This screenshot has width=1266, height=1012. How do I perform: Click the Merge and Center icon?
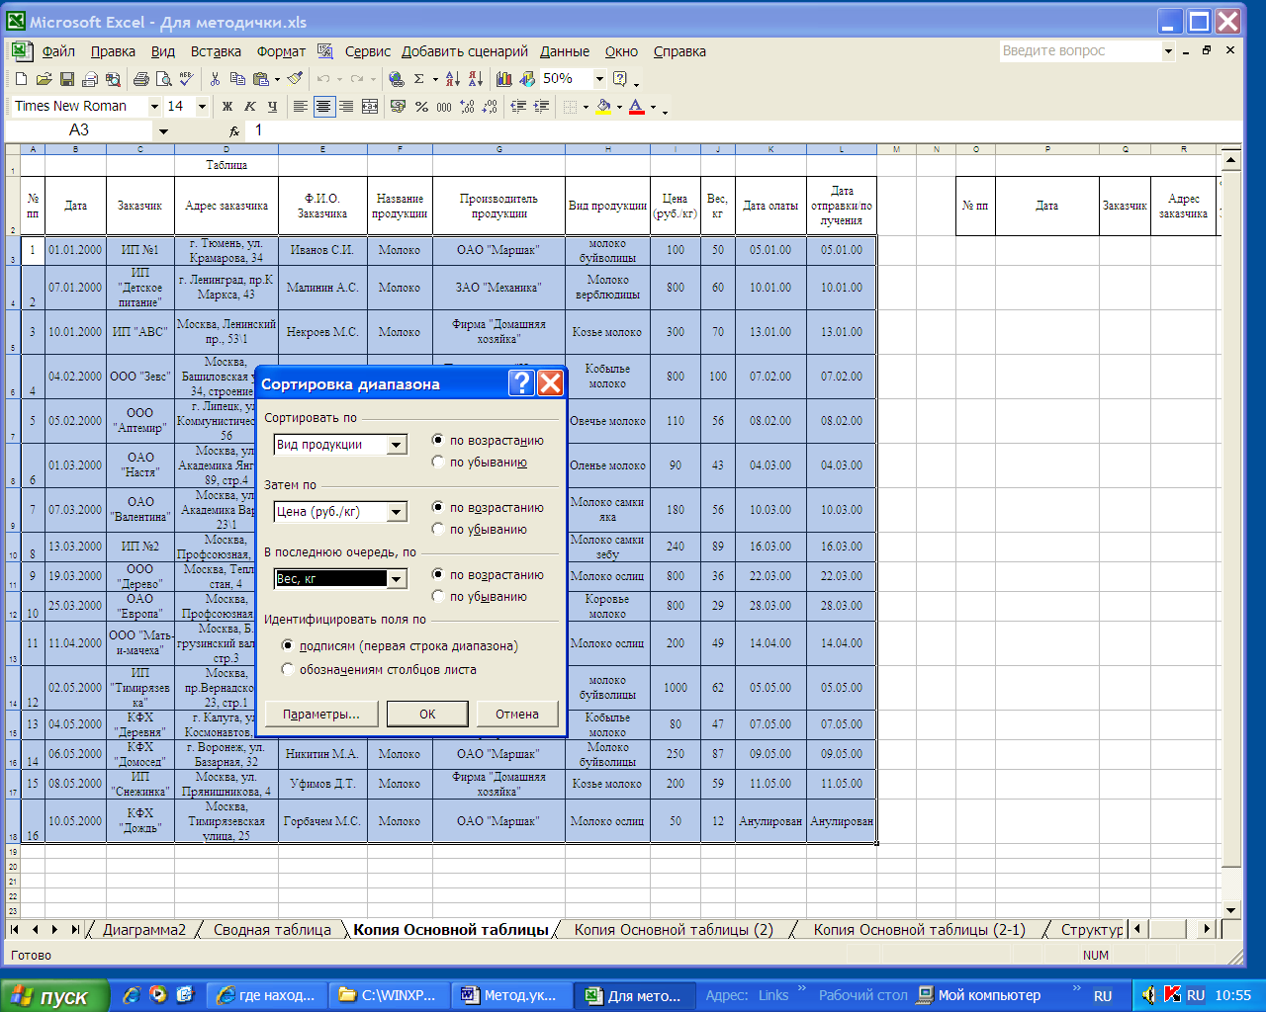pos(369,106)
